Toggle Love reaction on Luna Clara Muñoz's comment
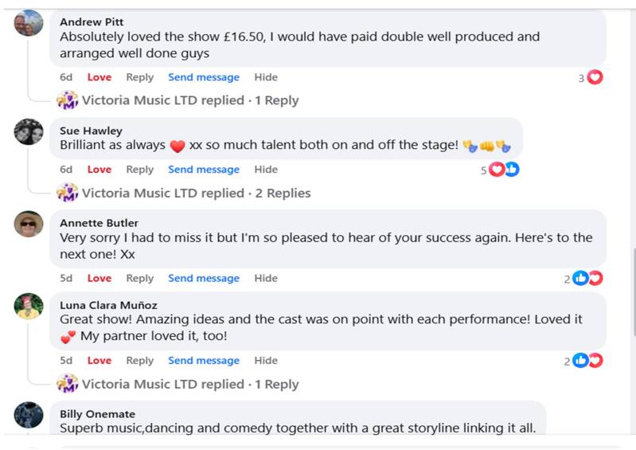This screenshot has height=450, width=636. point(99,361)
